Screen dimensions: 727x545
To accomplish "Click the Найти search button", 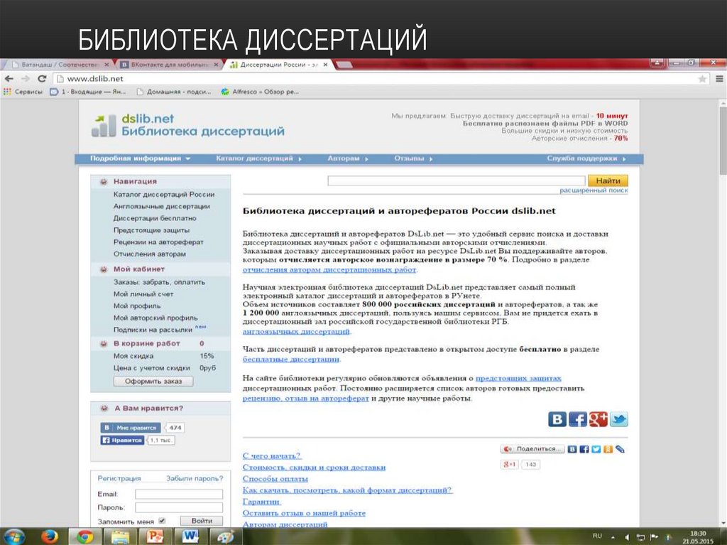I will (x=608, y=180).
